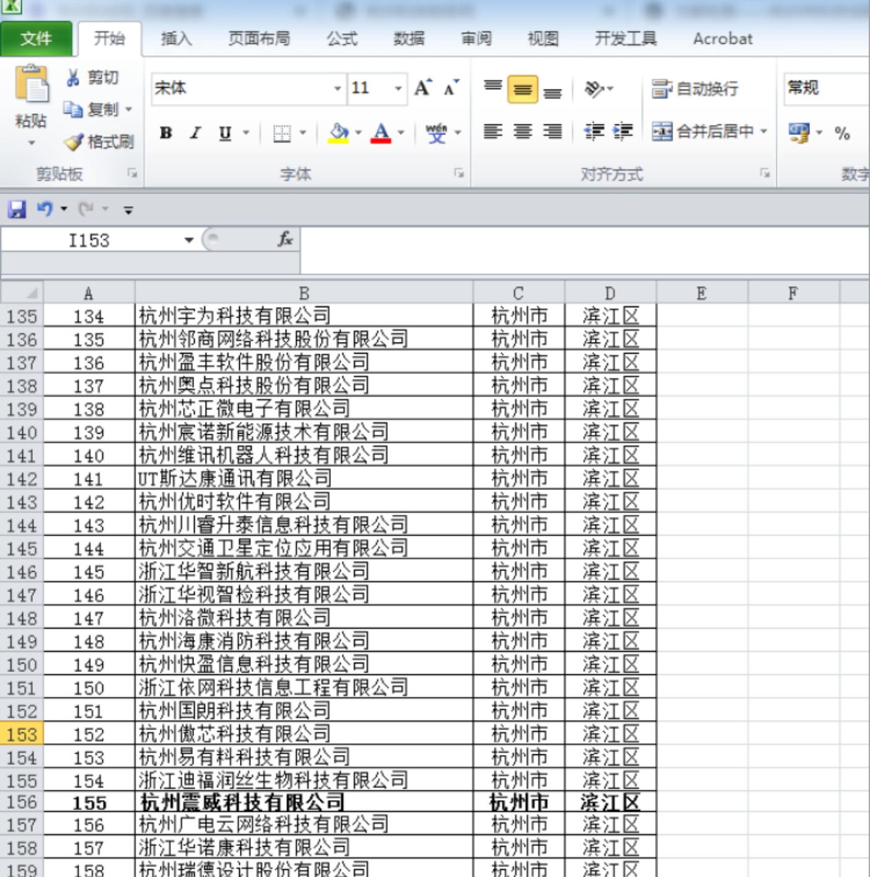Open clipboard group dialog launcher
Screen dimensions: 870x877
[132, 173]
